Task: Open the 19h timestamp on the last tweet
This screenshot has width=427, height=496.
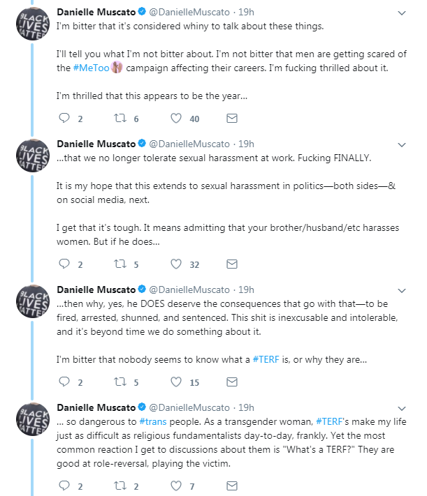Action: pos(246,407)
